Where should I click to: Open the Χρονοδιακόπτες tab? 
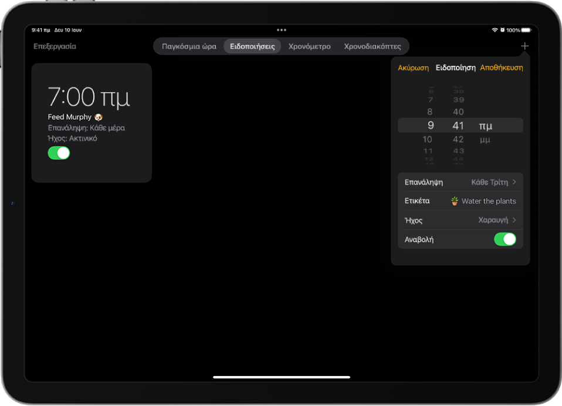pos(373,46)
